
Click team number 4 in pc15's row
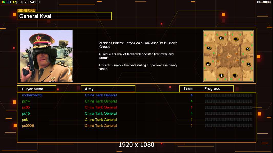click(191, 113)
